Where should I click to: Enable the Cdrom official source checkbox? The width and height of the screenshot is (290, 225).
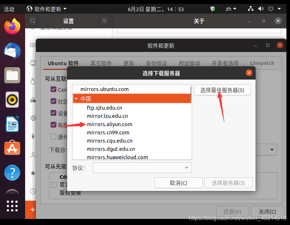point(54,185)
